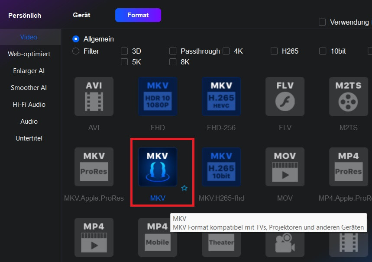
Task: Switch to the Persönlich tab
Action: [25, 16]
